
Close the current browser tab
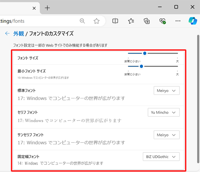point(34,8)
